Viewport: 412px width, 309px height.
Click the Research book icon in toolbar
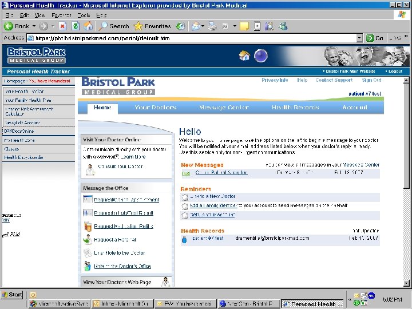coord(269,26)
